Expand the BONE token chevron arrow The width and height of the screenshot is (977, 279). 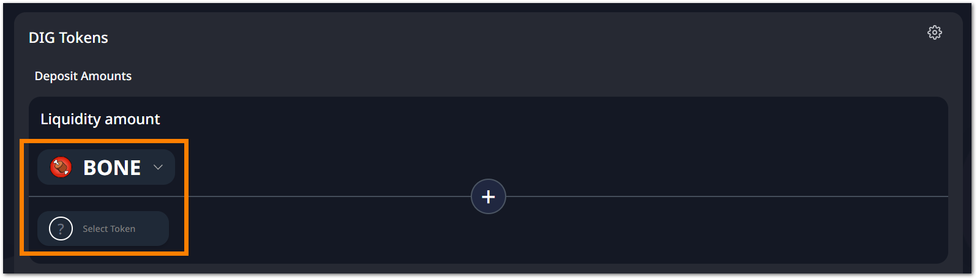coord(158,167)
